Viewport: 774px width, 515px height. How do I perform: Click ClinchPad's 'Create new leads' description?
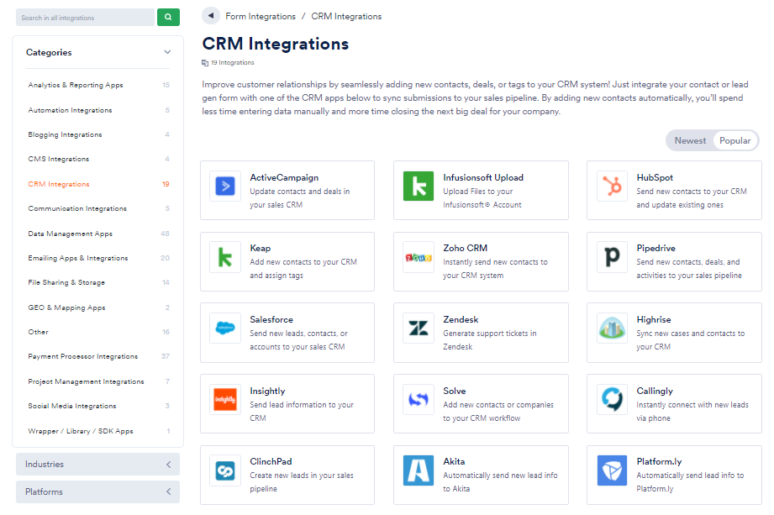point(302,482)
